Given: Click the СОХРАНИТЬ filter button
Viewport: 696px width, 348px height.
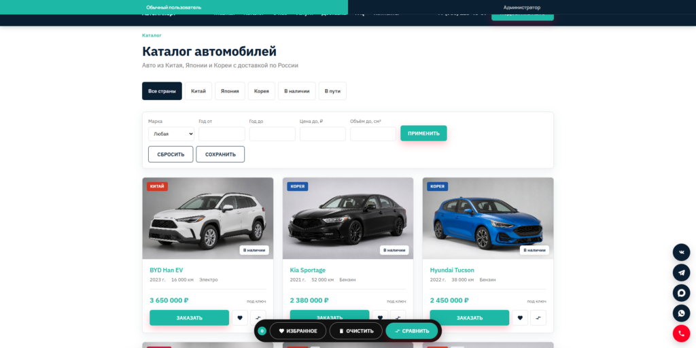Looking at the screenshot, I should pyautogui.click(x=220, y=154).
